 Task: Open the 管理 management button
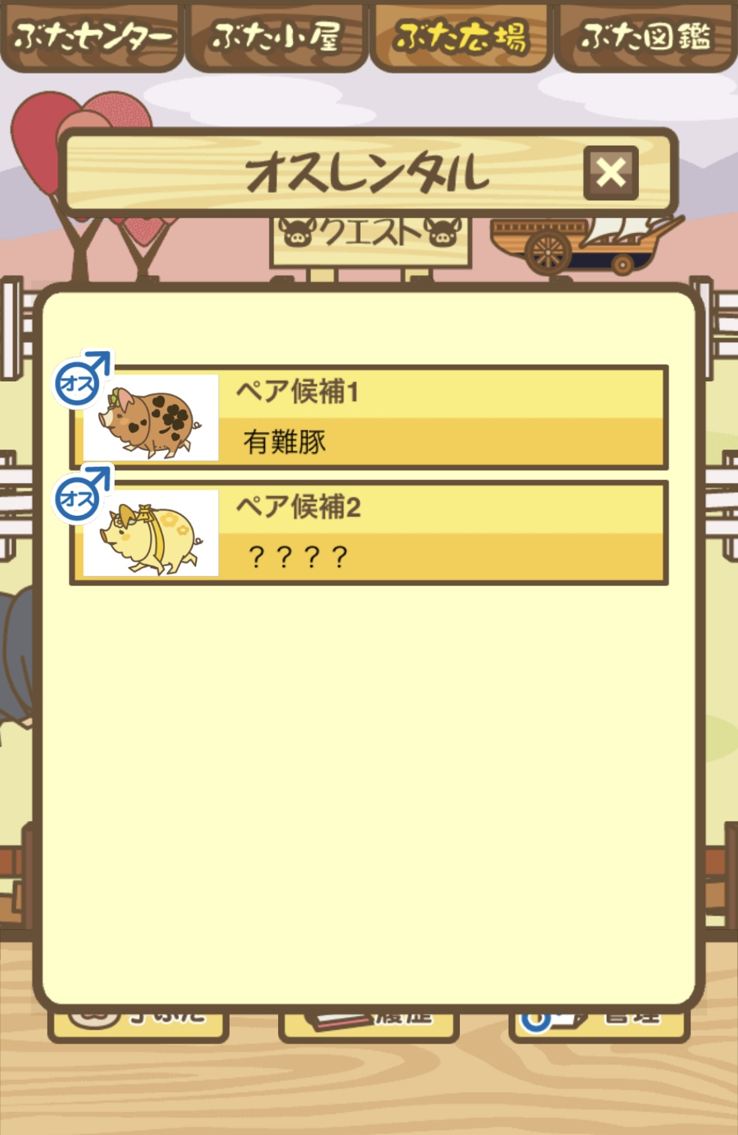point(599,1023)
